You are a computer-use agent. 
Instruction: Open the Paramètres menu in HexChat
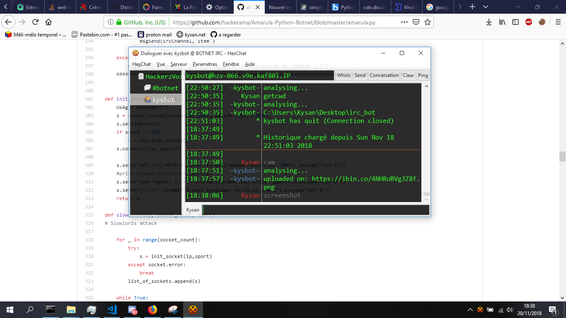coord(205,64)
